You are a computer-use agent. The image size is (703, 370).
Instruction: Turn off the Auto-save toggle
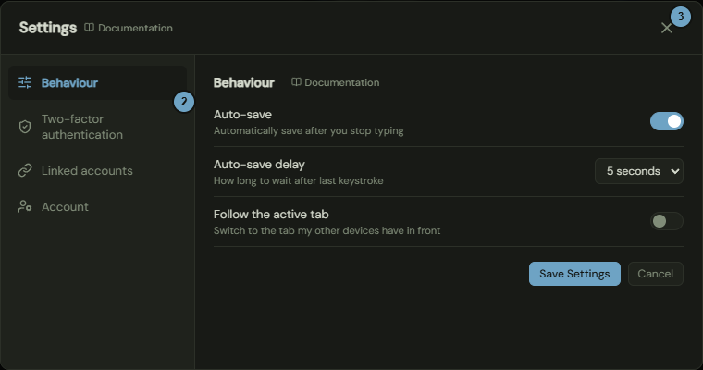(x=667, y=121)
